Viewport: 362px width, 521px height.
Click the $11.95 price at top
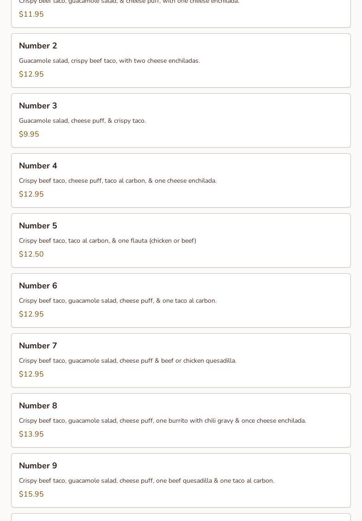click(x=31, y=14)
